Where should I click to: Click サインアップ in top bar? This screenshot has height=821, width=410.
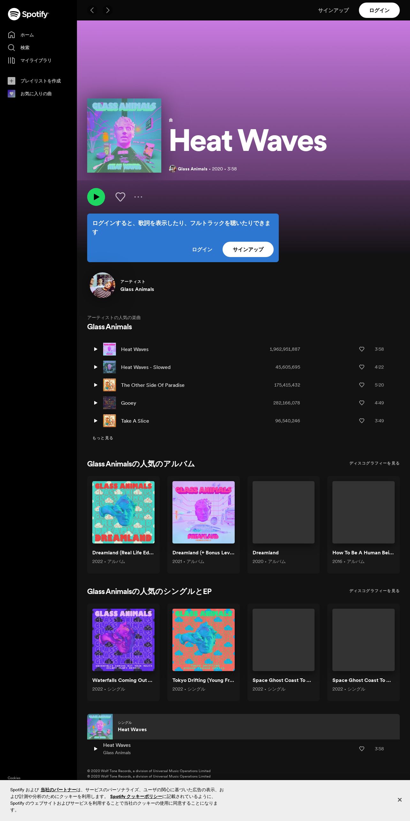[333, 10]
